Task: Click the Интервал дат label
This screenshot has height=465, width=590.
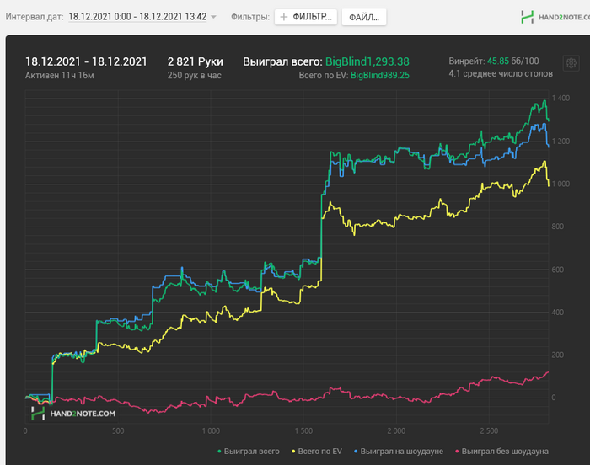Action: click(35, 17)
